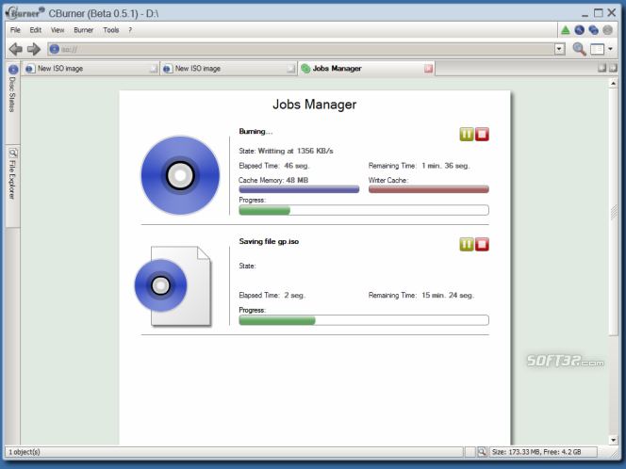Screen dimensions: 626x469
Task: Open the File menu
Action: pos(15,30)
